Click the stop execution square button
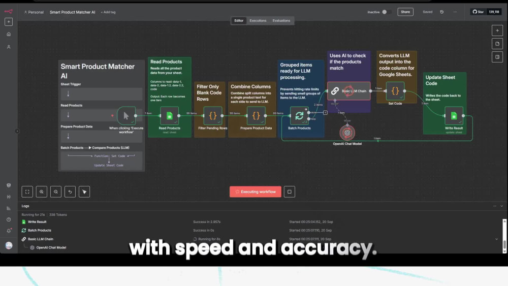The image size is (508, 286). (290, 192)
